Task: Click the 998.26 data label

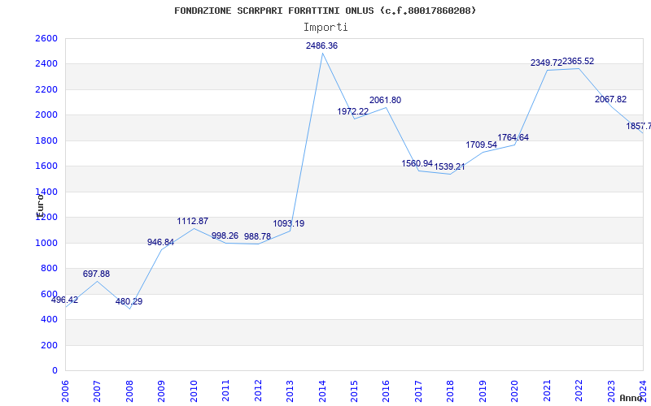Action: coord(225,235)
